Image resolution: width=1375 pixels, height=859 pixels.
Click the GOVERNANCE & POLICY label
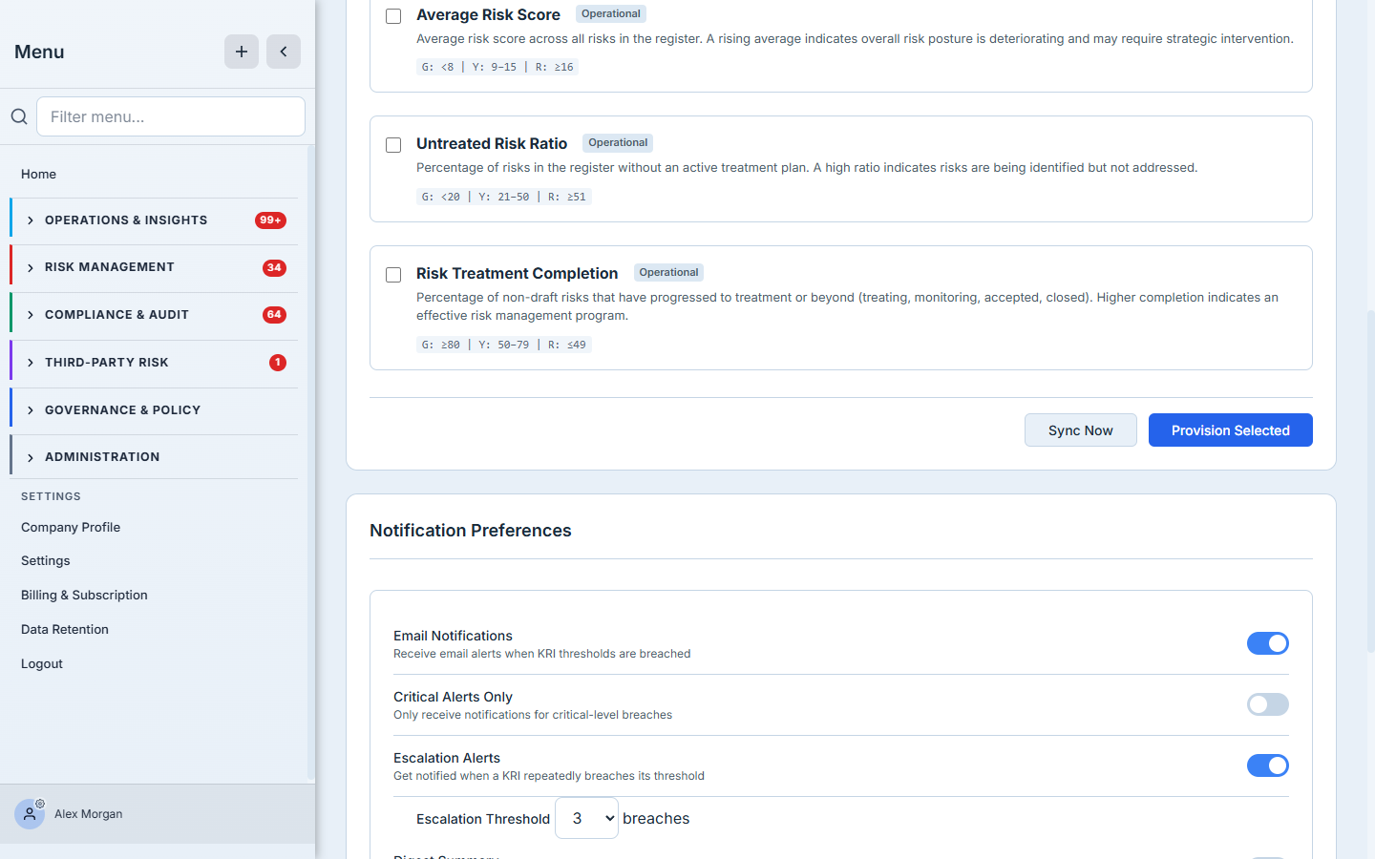tap(123, 410)
